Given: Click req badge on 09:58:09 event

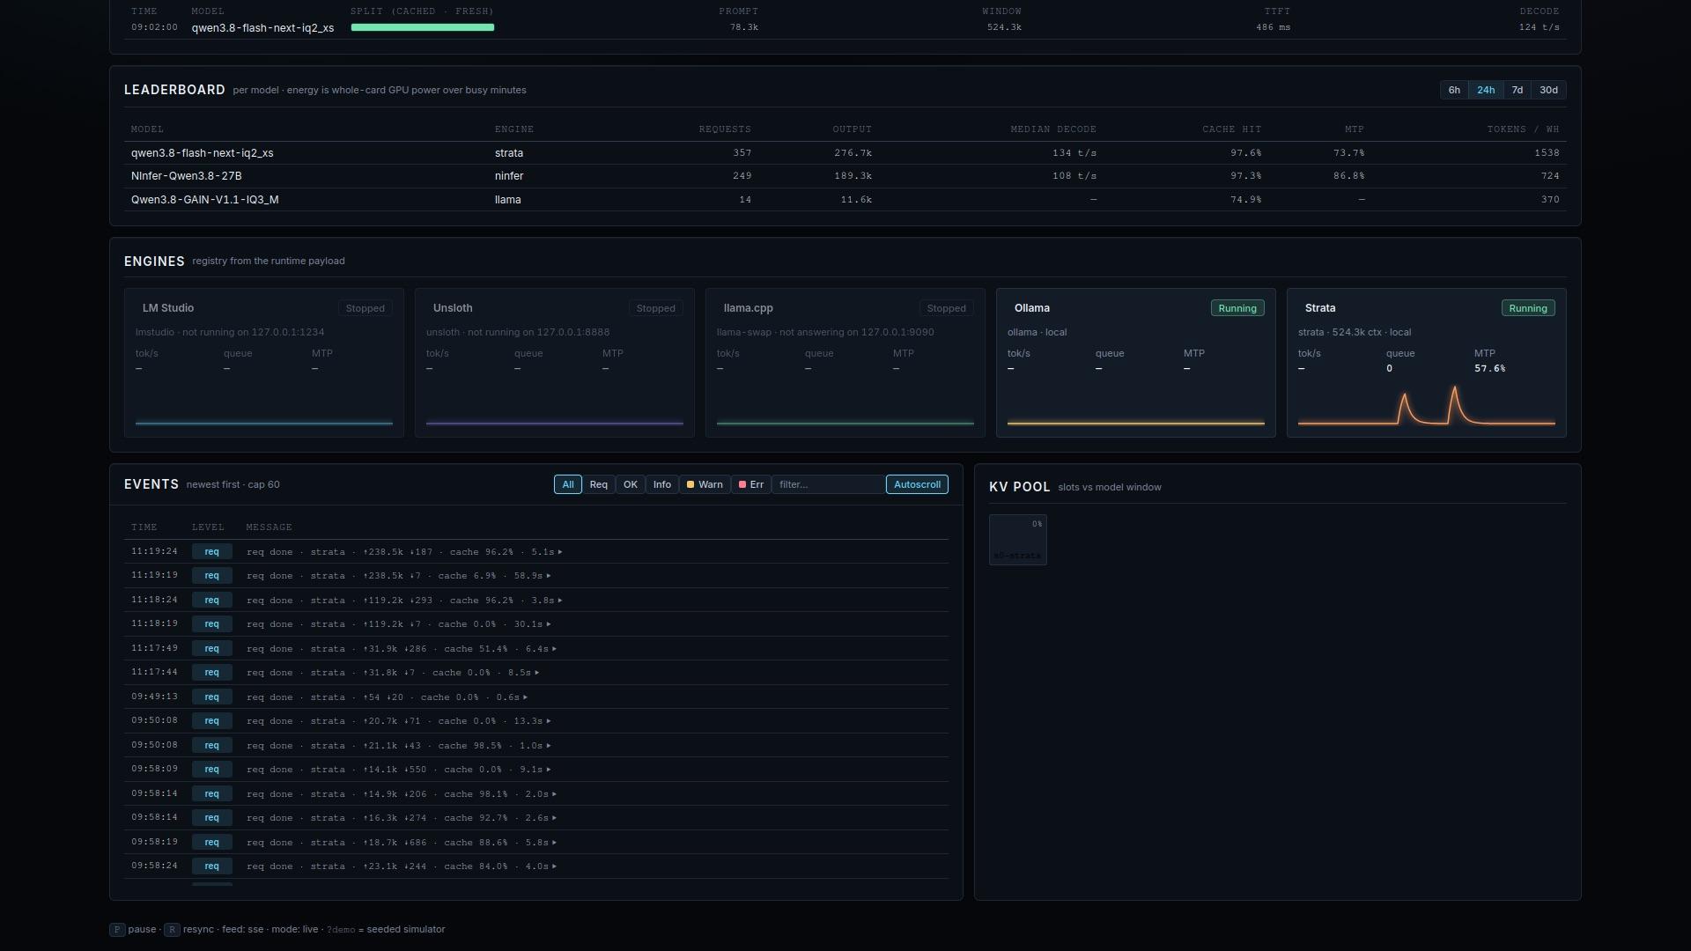Looking at the screenshot, I should coord(211,770).
